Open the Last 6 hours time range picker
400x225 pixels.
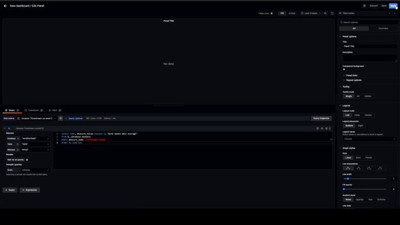click(x=311, y=13)
